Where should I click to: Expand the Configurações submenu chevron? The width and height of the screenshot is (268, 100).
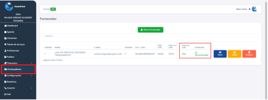click(x=32, y=76)
